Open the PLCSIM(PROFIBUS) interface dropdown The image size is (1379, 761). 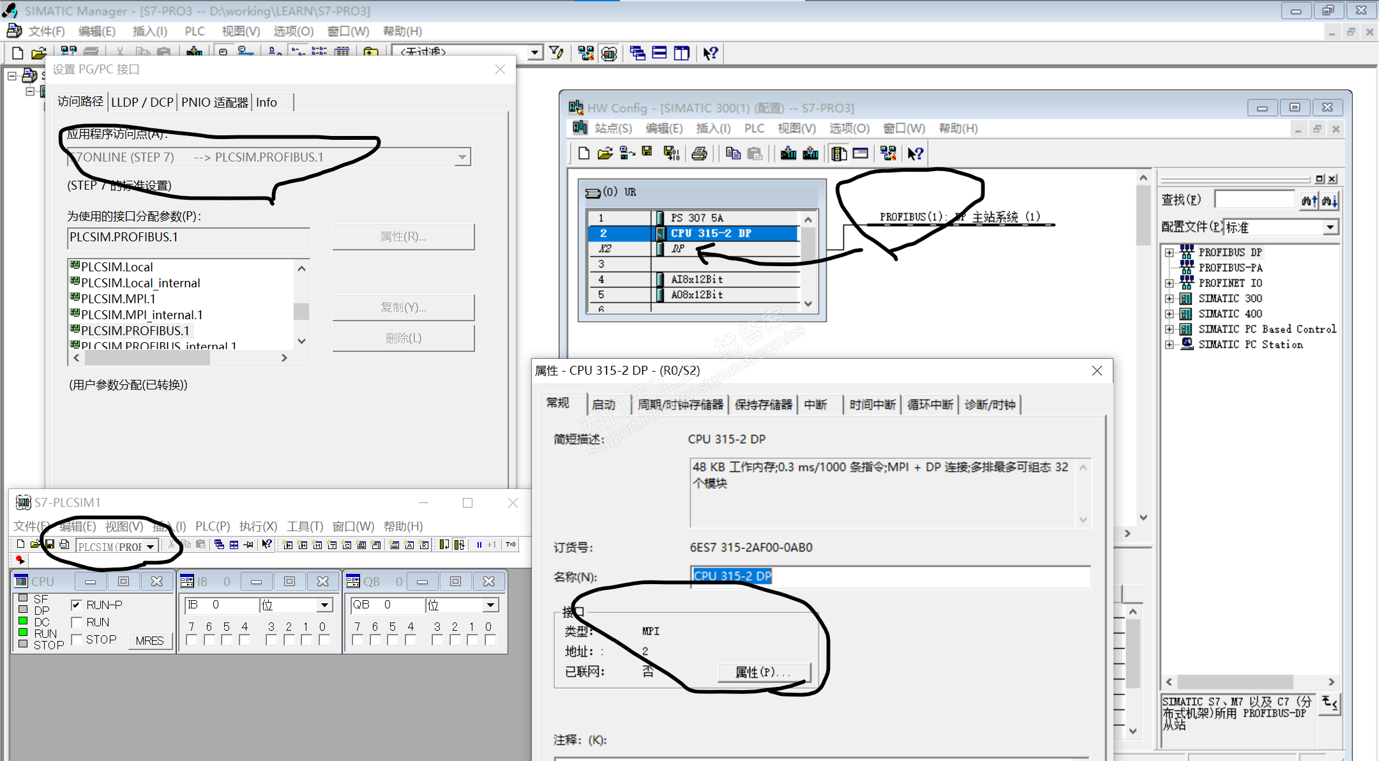151,546
